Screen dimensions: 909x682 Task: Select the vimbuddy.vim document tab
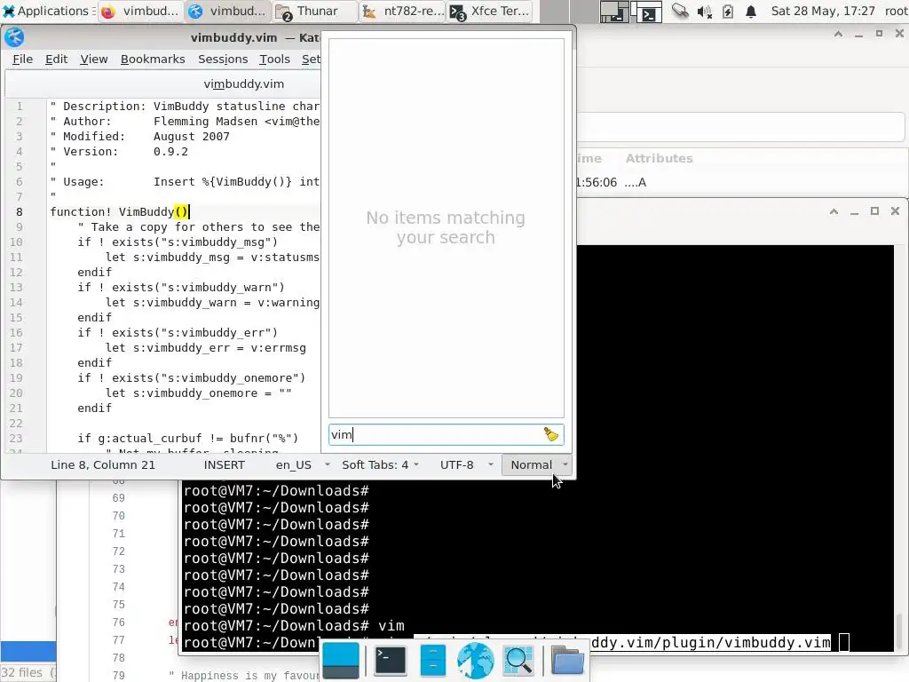click(x=243, y=84)
